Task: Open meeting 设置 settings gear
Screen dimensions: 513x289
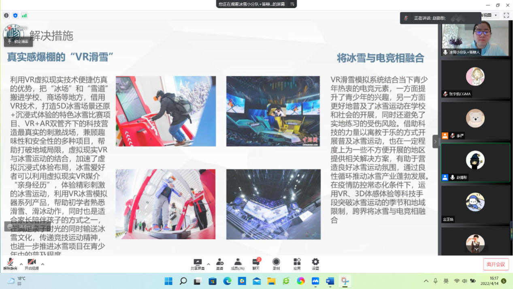Action: coord(315,263)
